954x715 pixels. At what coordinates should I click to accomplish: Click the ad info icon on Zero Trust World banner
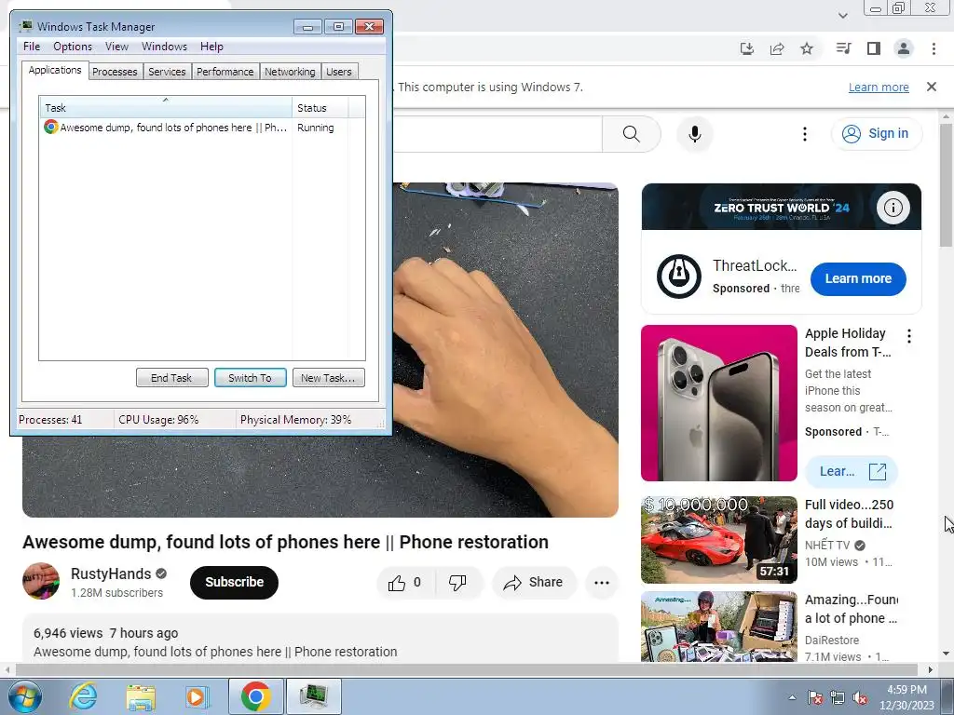(x=893, y=208)
